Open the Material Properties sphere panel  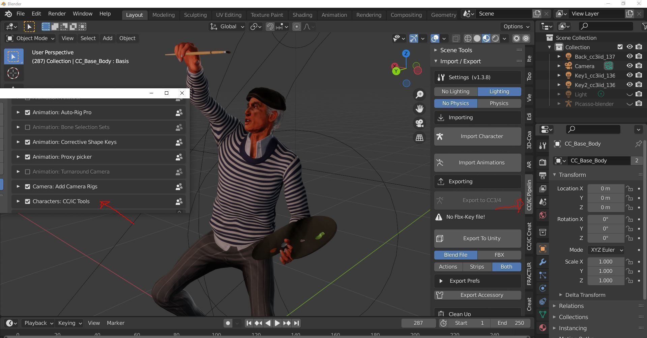542,327
